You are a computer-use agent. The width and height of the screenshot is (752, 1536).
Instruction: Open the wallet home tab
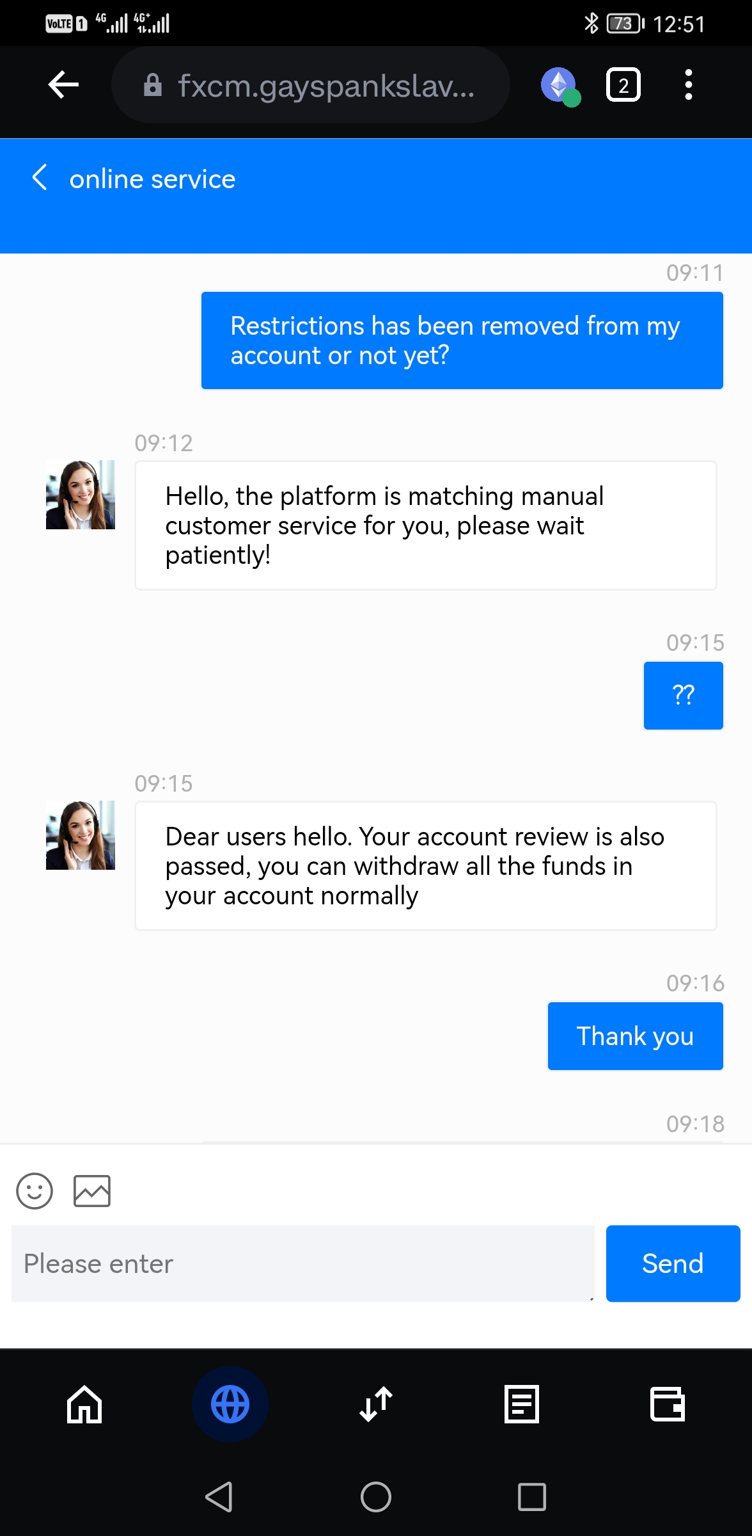point(84,1404)
